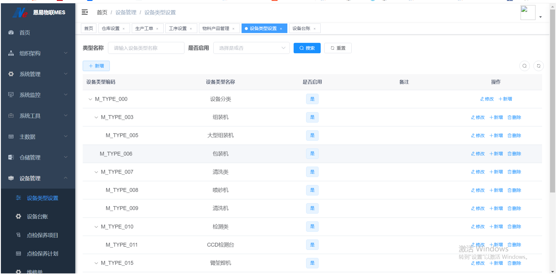
Task: Toggle 是 switch for 包装机 row
Action: [312, 154]
